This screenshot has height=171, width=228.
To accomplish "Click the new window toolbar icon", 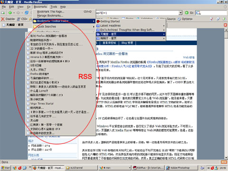I will 3,13.
